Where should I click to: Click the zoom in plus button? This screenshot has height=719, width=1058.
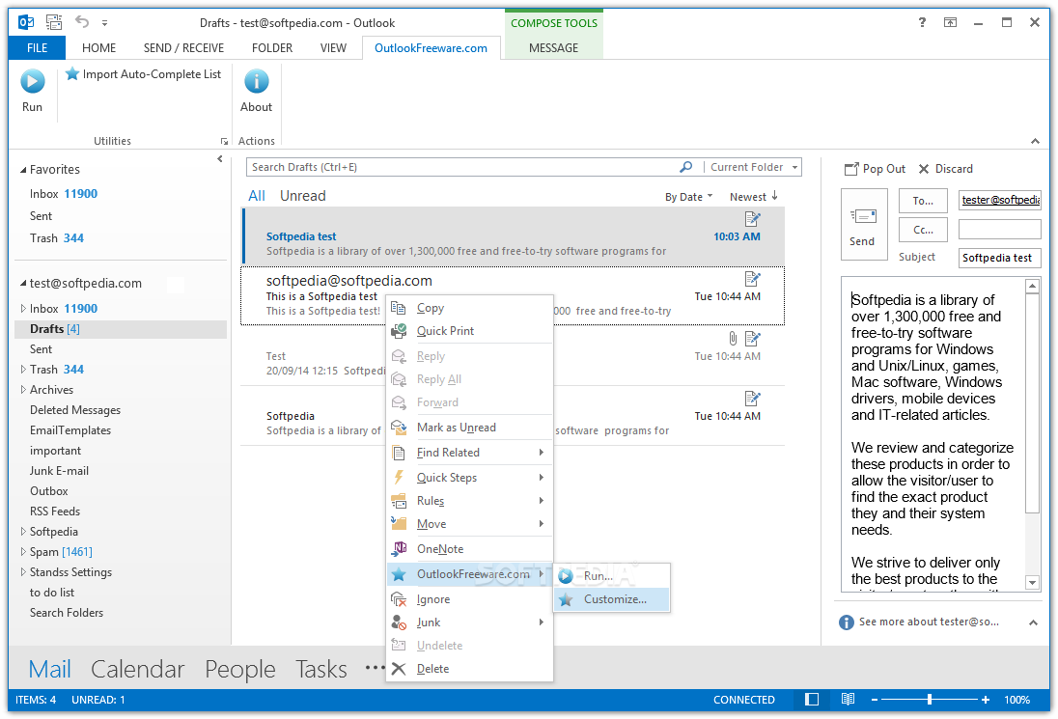click(986, 700)
